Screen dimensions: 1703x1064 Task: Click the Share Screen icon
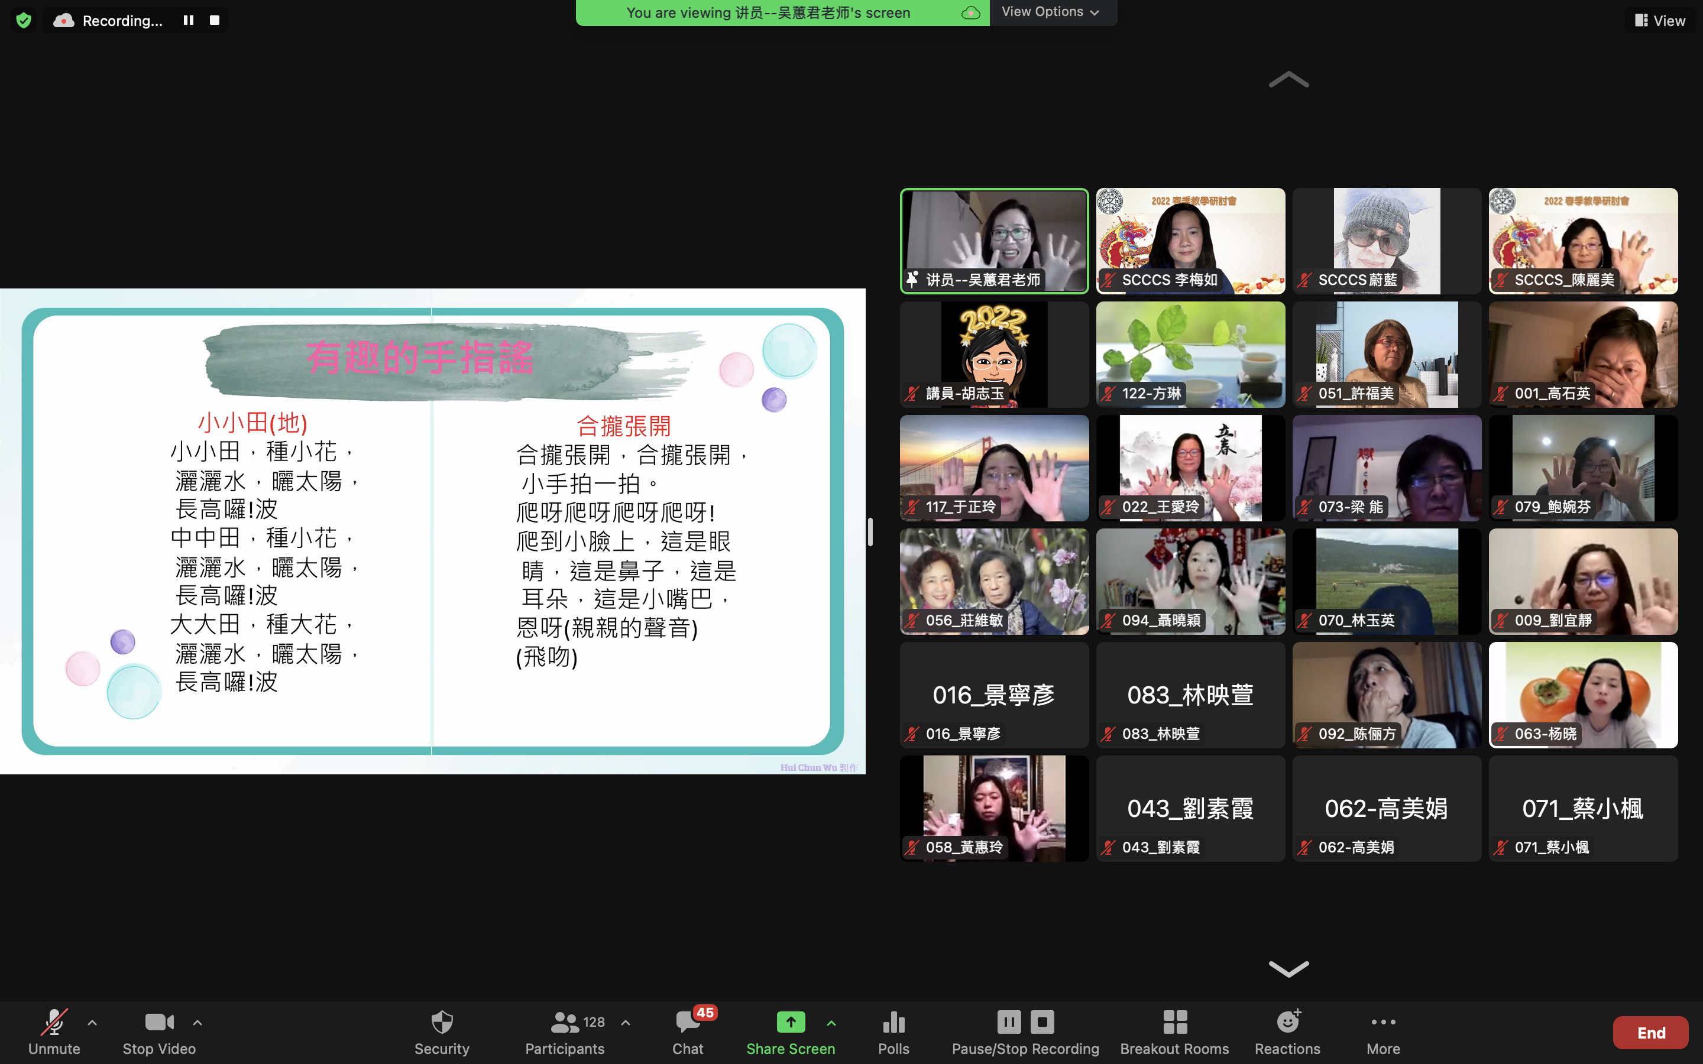790,1023
